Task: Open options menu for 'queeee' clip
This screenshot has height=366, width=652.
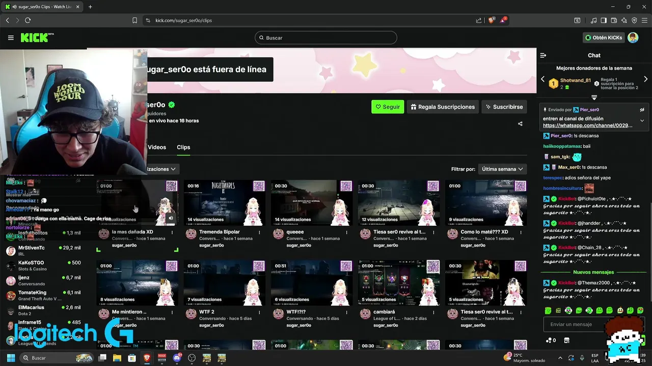Action: [346, 232]
